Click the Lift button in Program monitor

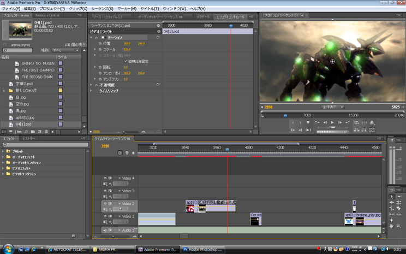point(356,130)
